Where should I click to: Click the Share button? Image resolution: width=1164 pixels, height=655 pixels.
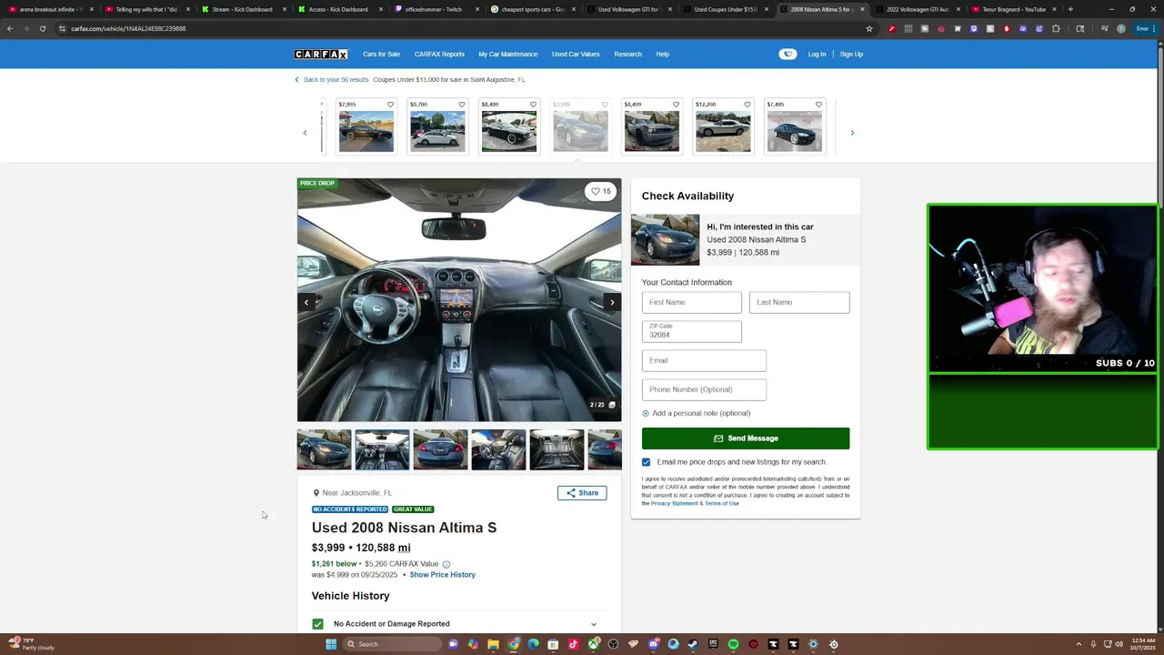click(582, 493)
